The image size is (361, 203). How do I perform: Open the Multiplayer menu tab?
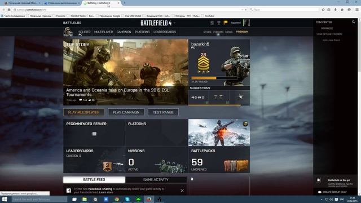point(103,32)
